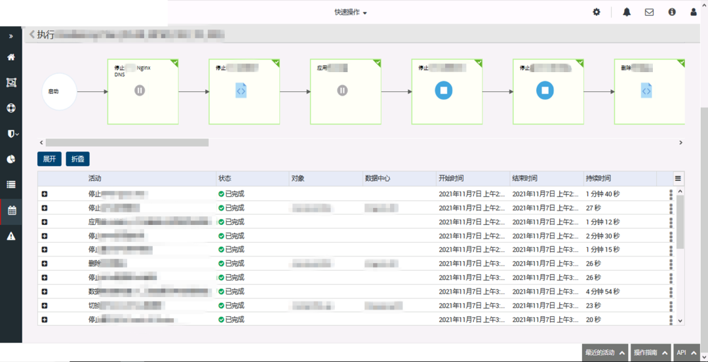The image size is (708, 362).
Task: Open the 最近的活动 bottom panel
Action: click(x=604, y=353)
